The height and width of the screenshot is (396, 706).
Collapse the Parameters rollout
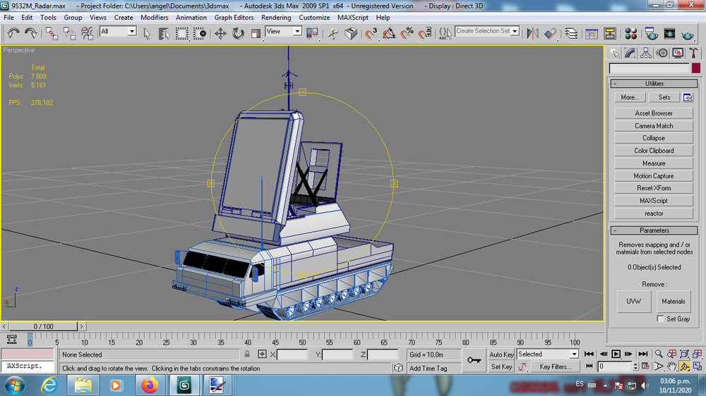click(x=654, y=230)
